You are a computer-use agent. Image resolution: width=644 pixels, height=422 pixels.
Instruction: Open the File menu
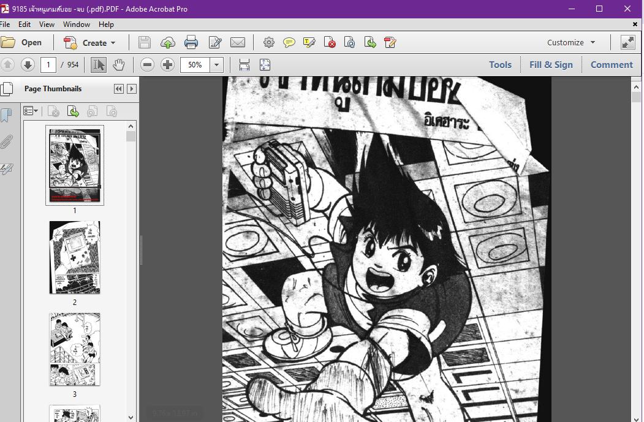click(5, 24)
